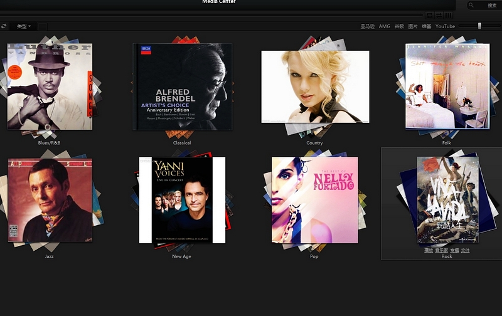Open the 图片 link
The width and height of the screenshot is (502, 316).
(x=413, y=26)
